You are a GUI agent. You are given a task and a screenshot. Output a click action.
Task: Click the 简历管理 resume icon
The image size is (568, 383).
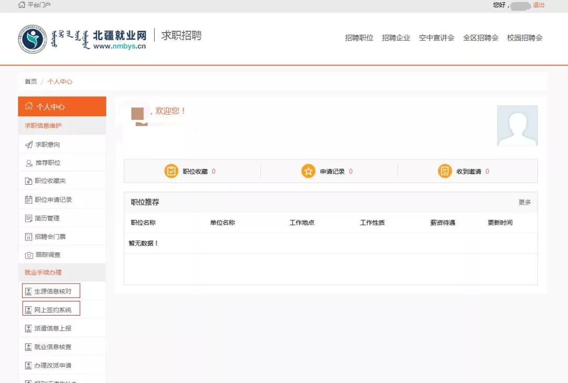(29, 218)
